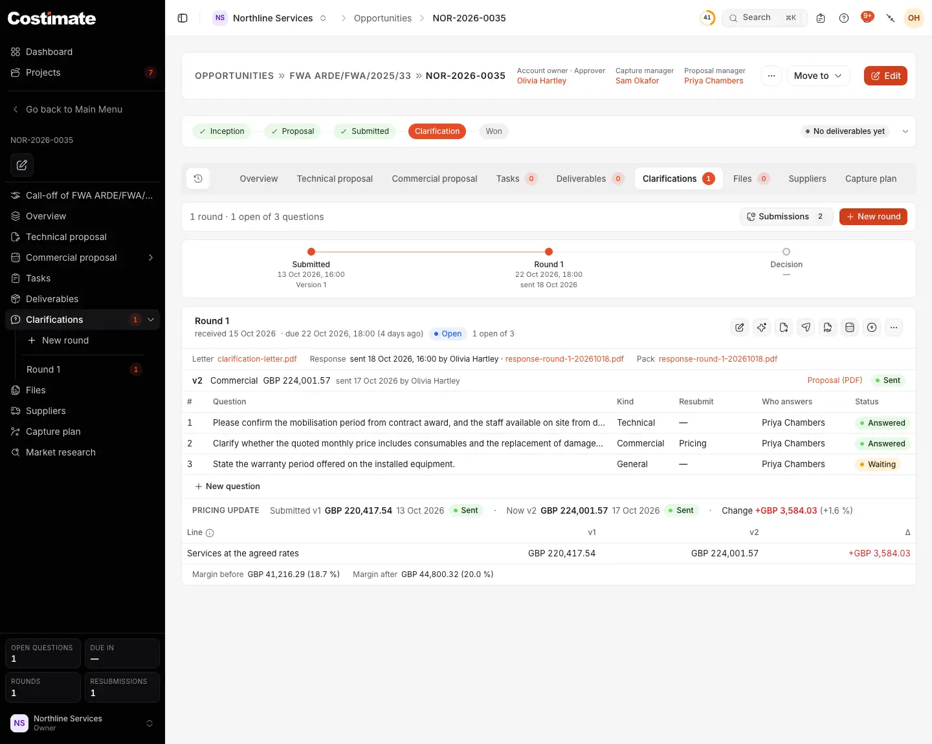Viewport: 932px width, 744px height.
Task: Add a New question below the table
Action: click(227, 487)
